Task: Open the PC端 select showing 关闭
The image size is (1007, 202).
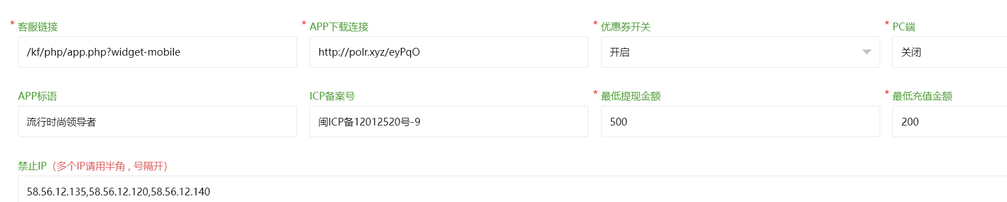Action: 950,52
